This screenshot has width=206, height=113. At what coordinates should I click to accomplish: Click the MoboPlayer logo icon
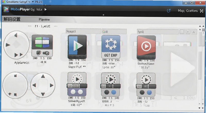[6, 9]
